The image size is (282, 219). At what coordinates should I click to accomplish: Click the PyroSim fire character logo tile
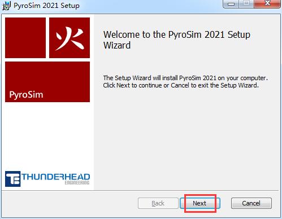(70, 38)
